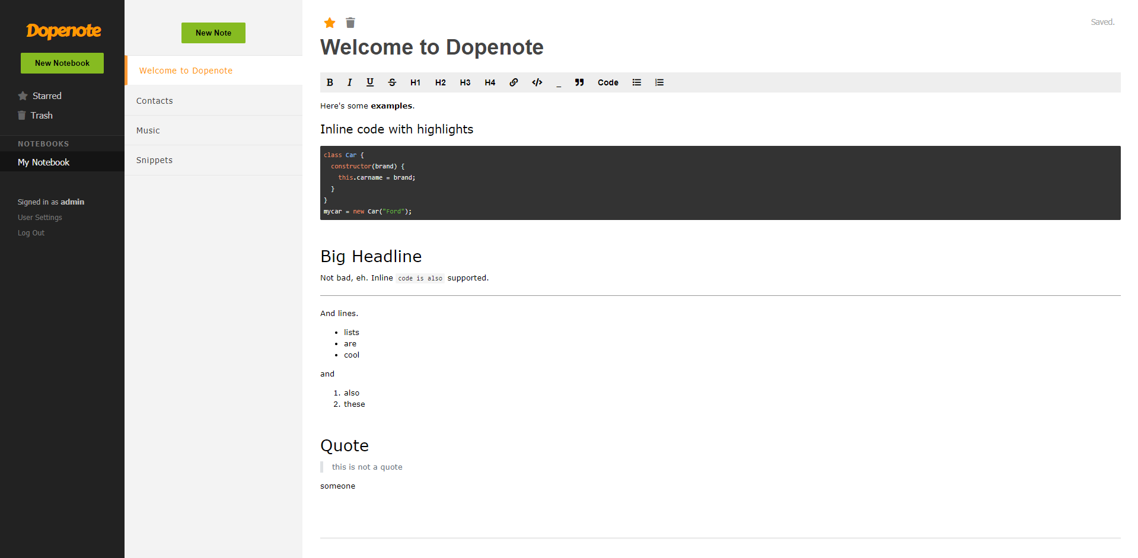Insert an H3 heading
The width and height of the screenshot is (1138, 558).
coord(465,82)
